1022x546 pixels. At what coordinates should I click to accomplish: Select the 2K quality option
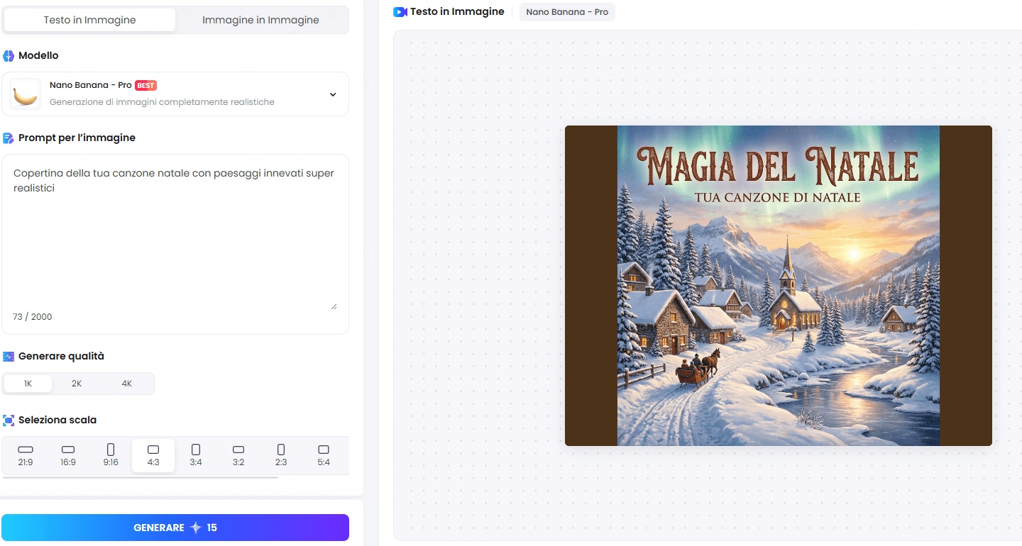pyautogui.click(x=77, y=383)
